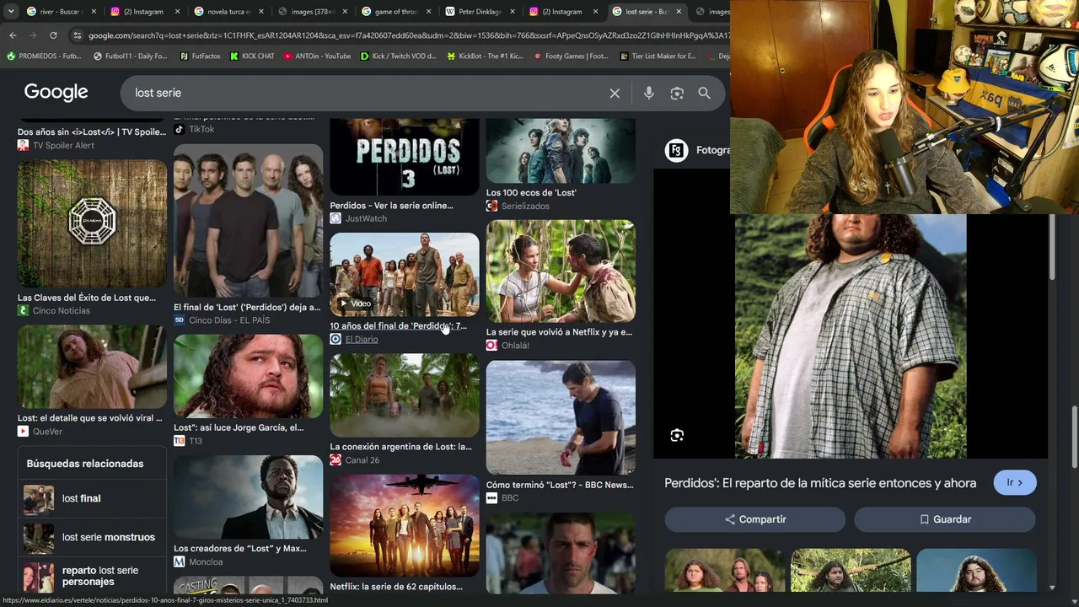View site information icon in address bar
1079x607 pixels.
pos(78,35)
